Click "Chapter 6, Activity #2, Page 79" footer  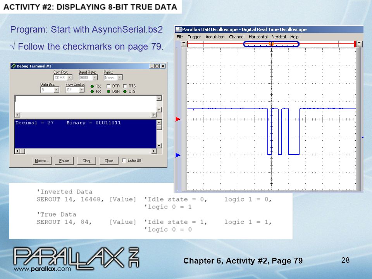(243, 260)
